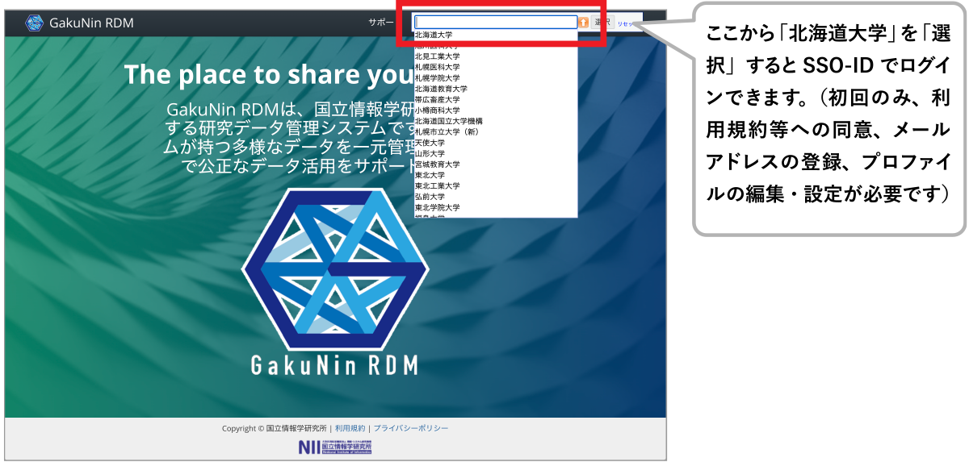
Task: Open the プライバシーポリシー link in footer
Action: 410,428
